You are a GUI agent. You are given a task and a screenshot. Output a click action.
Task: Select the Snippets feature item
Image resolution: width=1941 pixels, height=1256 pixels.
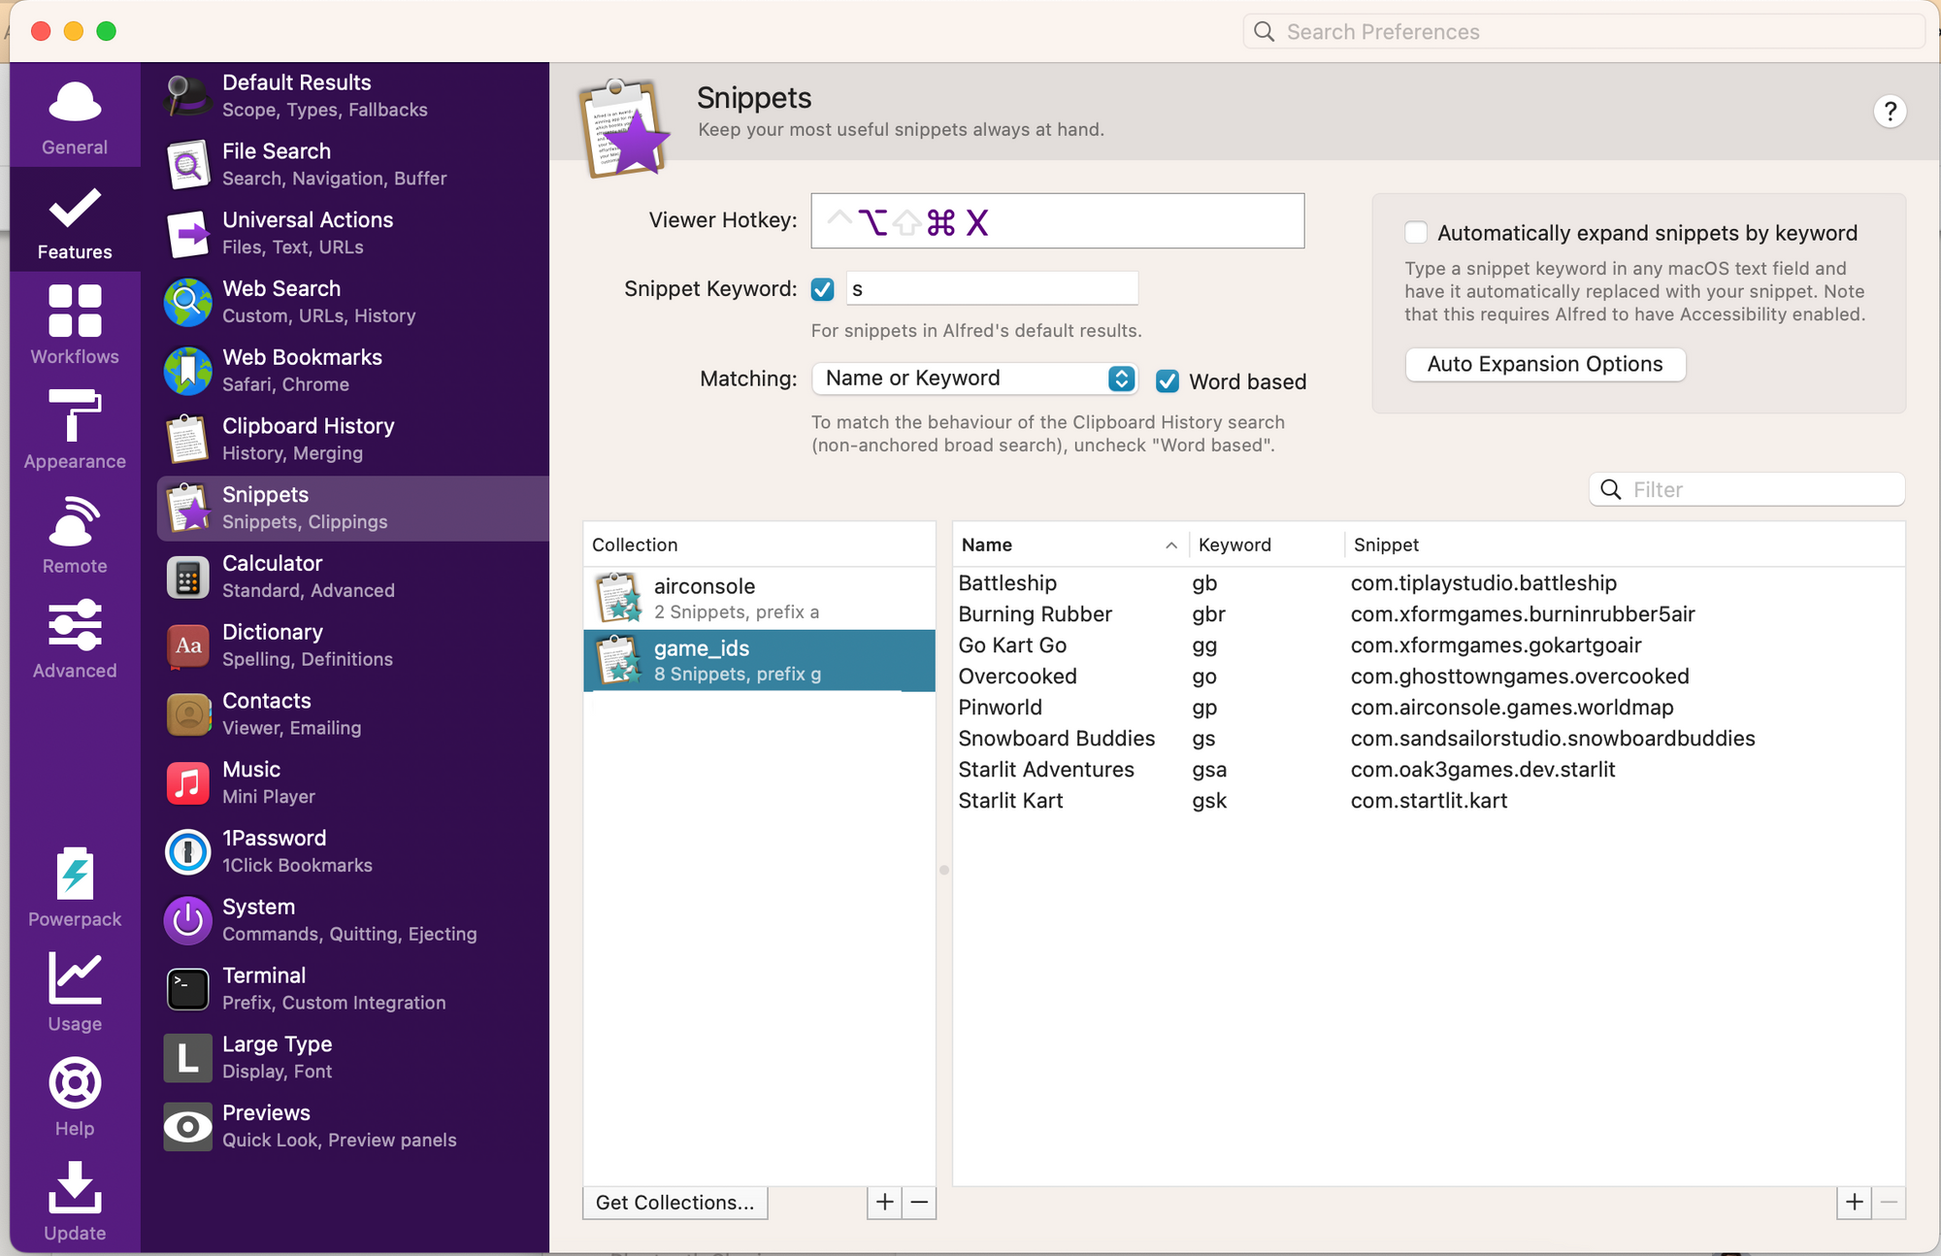[353, 509]
